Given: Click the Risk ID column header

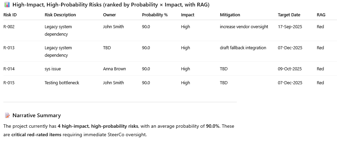Looking at the screenshot, I should pyautogui.click(x=10, y=15).
